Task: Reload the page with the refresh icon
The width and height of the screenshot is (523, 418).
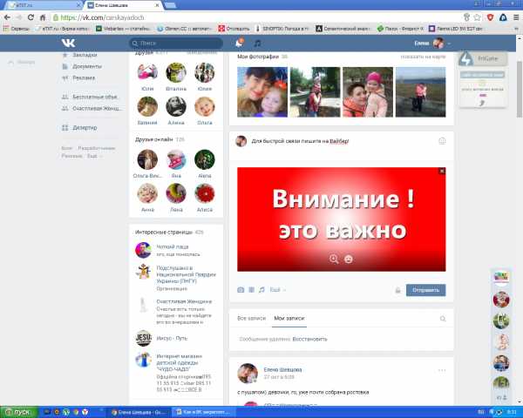Action: (x=31, y=17)
